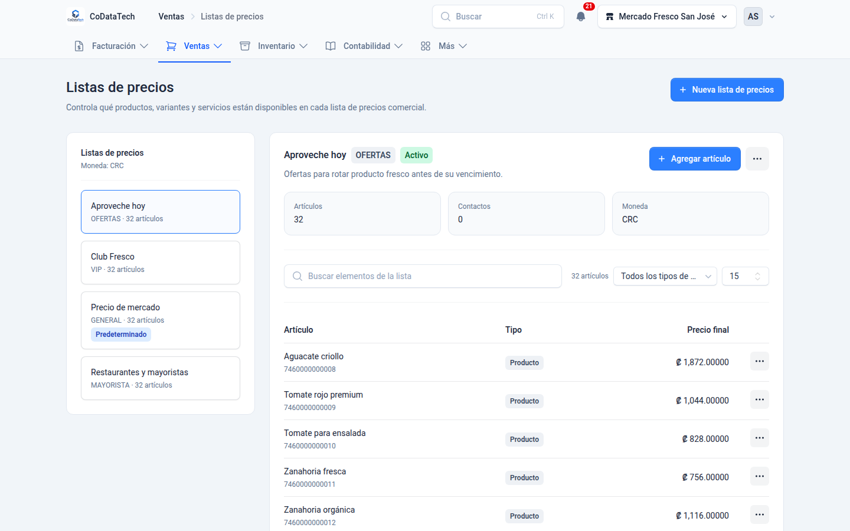Click the CoDataTech logo icon
The image size is (850, 531).
click(76, 17)
